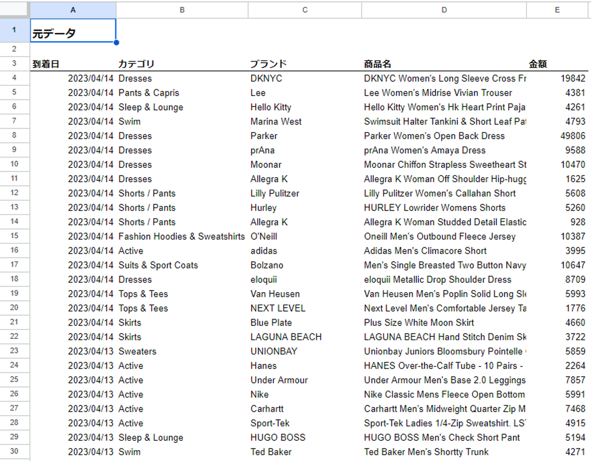Select row 30 header
This screenshot has height=461, width=591.
[14, 452]
